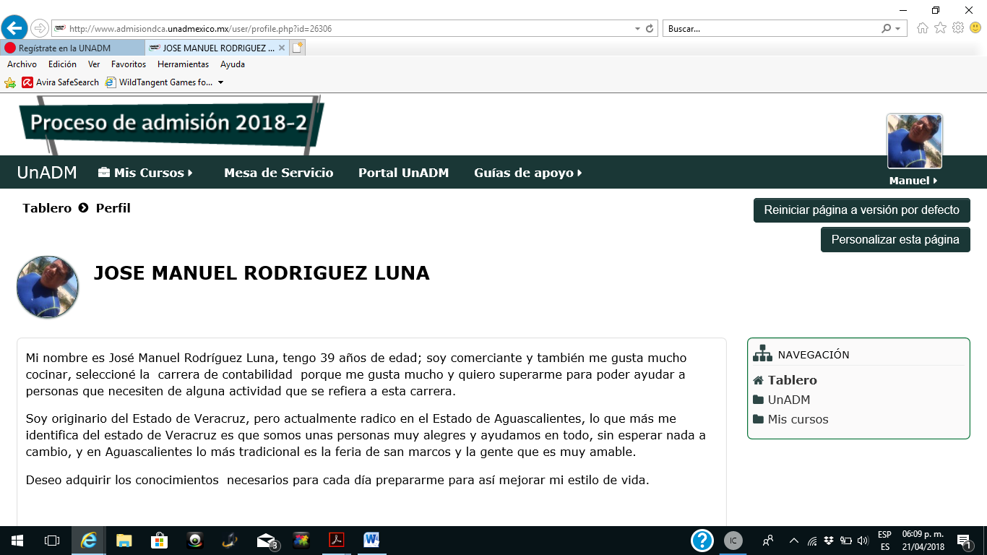Open the People icon in the taskbar
Screen dimensions: 987x555
coord(767,541)
